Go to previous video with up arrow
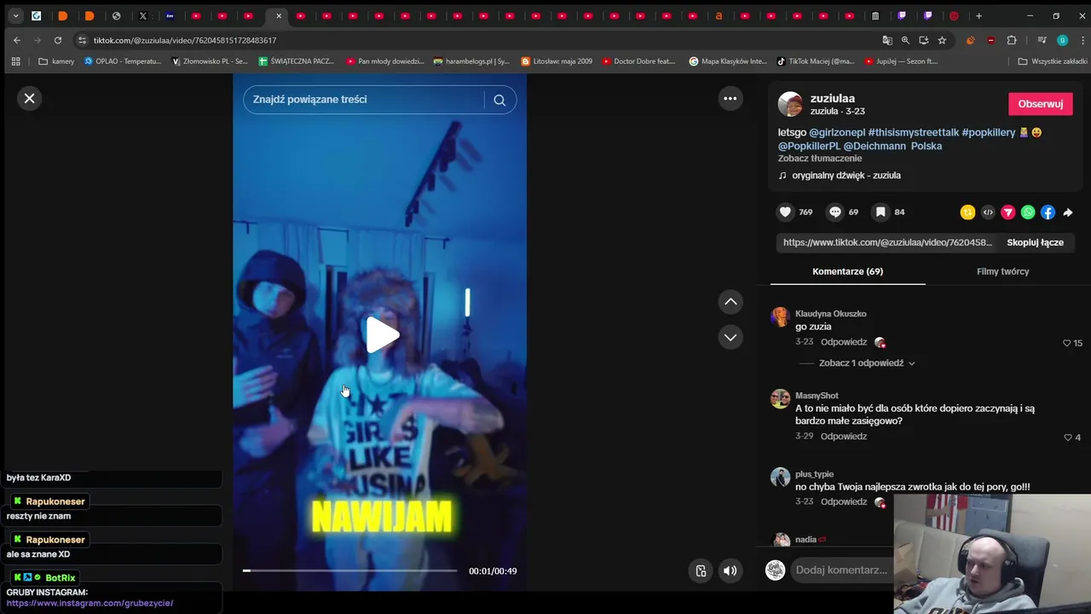Screen dimensions: 1091x614 pyautogui.click(x=730, y=302)
